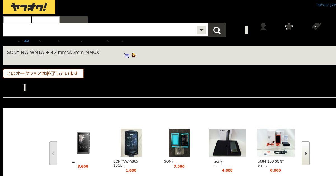
Task: Select the first white search tab
Action: point(17,20)
